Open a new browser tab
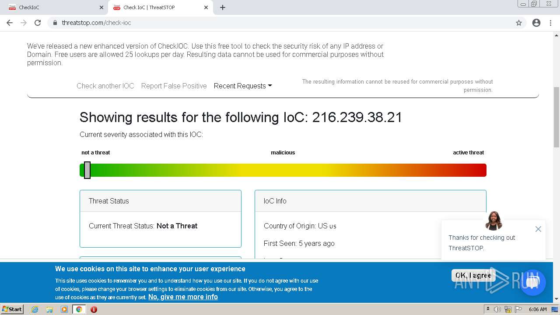This screenshot has width=560, height=315. pos(223,7)
